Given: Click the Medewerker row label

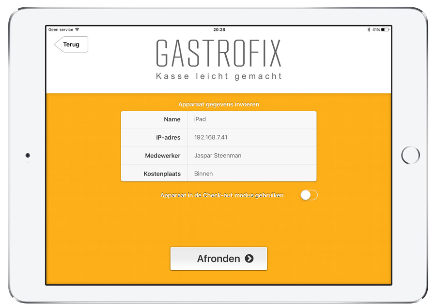Looking at the screenshot, I should [163, 156].
